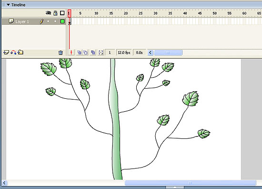Show Layer 1 as outlines via green square
The image size is (262, 189).
pyautogui.click(x=62, y=21)
